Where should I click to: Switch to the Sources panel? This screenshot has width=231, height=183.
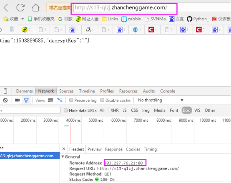[x=66, y=91]
